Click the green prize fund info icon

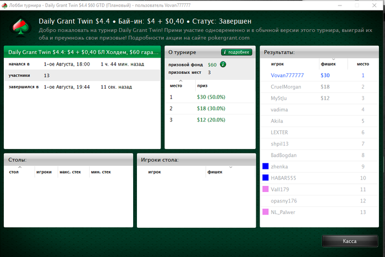click(x=223, y=64)
